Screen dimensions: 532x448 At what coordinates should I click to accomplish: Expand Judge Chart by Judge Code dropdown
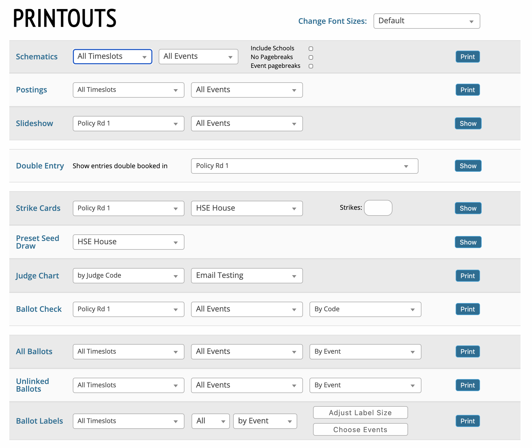tap(128, 276)
